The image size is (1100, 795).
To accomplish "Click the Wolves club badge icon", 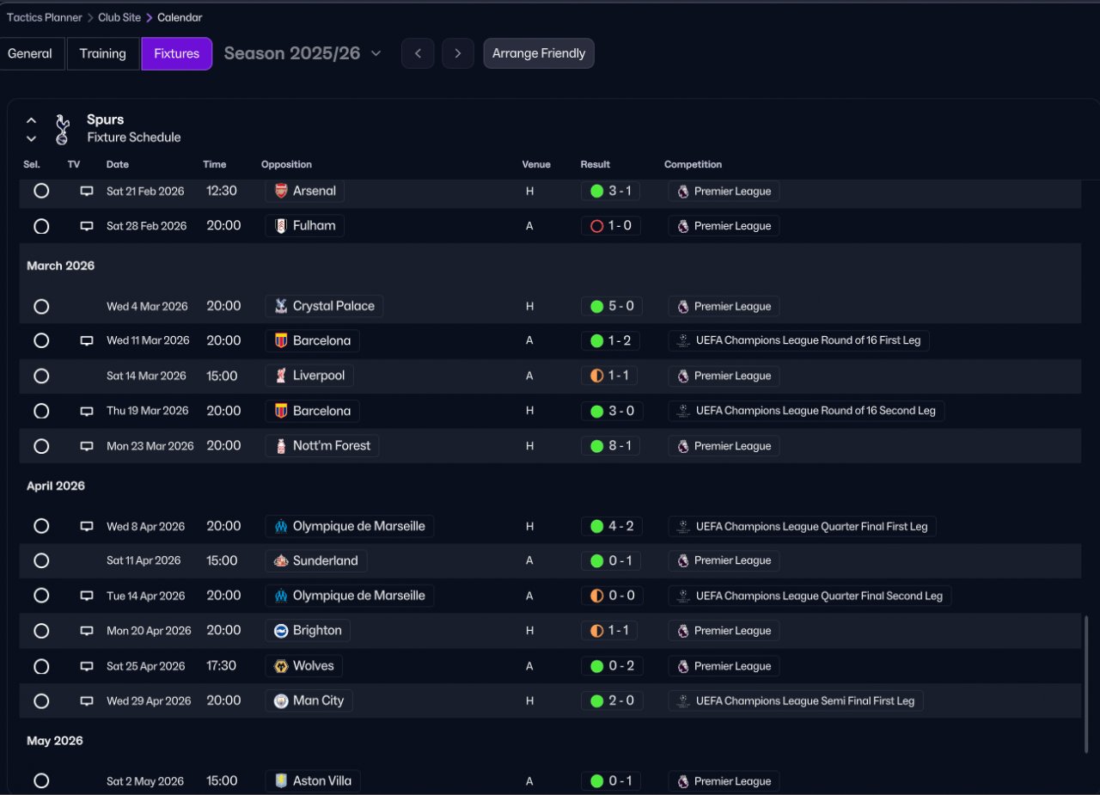I will [x=281, y=666].
